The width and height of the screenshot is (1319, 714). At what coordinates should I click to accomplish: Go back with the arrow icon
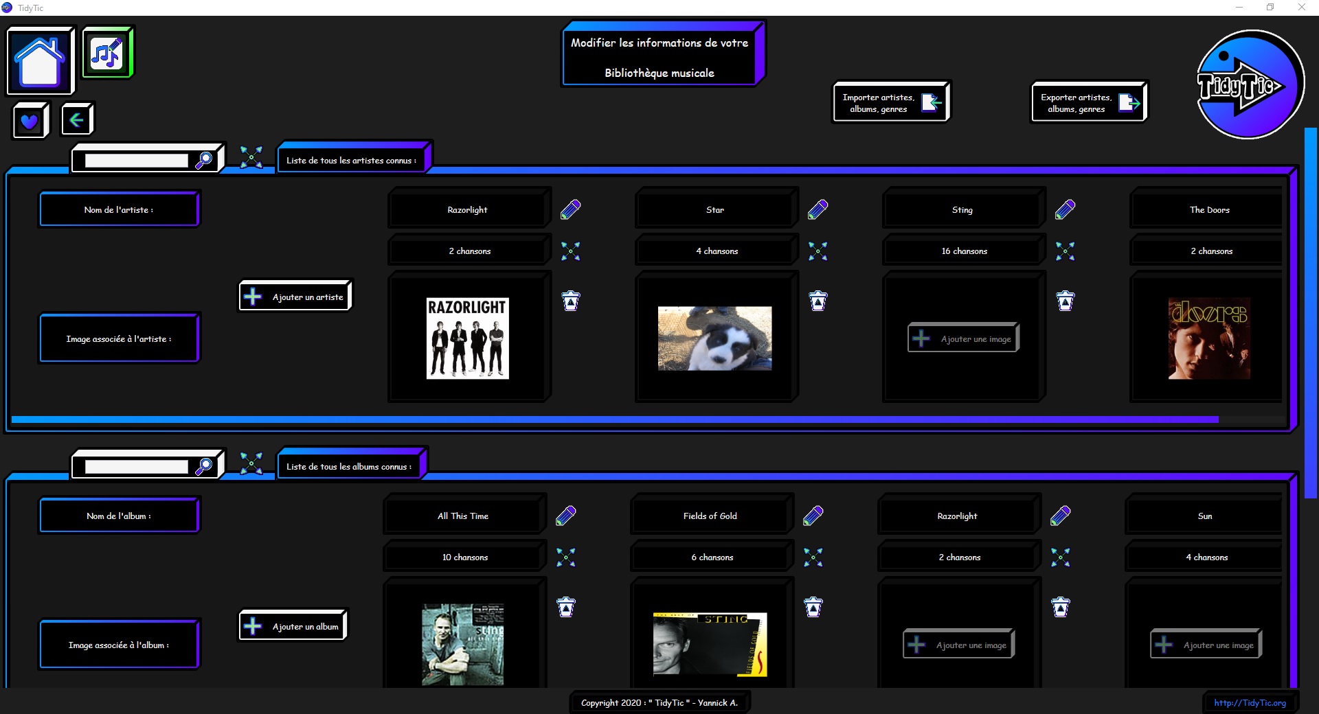pos(77,120)
